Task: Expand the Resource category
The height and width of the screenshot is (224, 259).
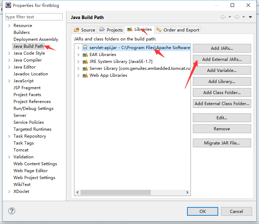Action: pos(9,26)
